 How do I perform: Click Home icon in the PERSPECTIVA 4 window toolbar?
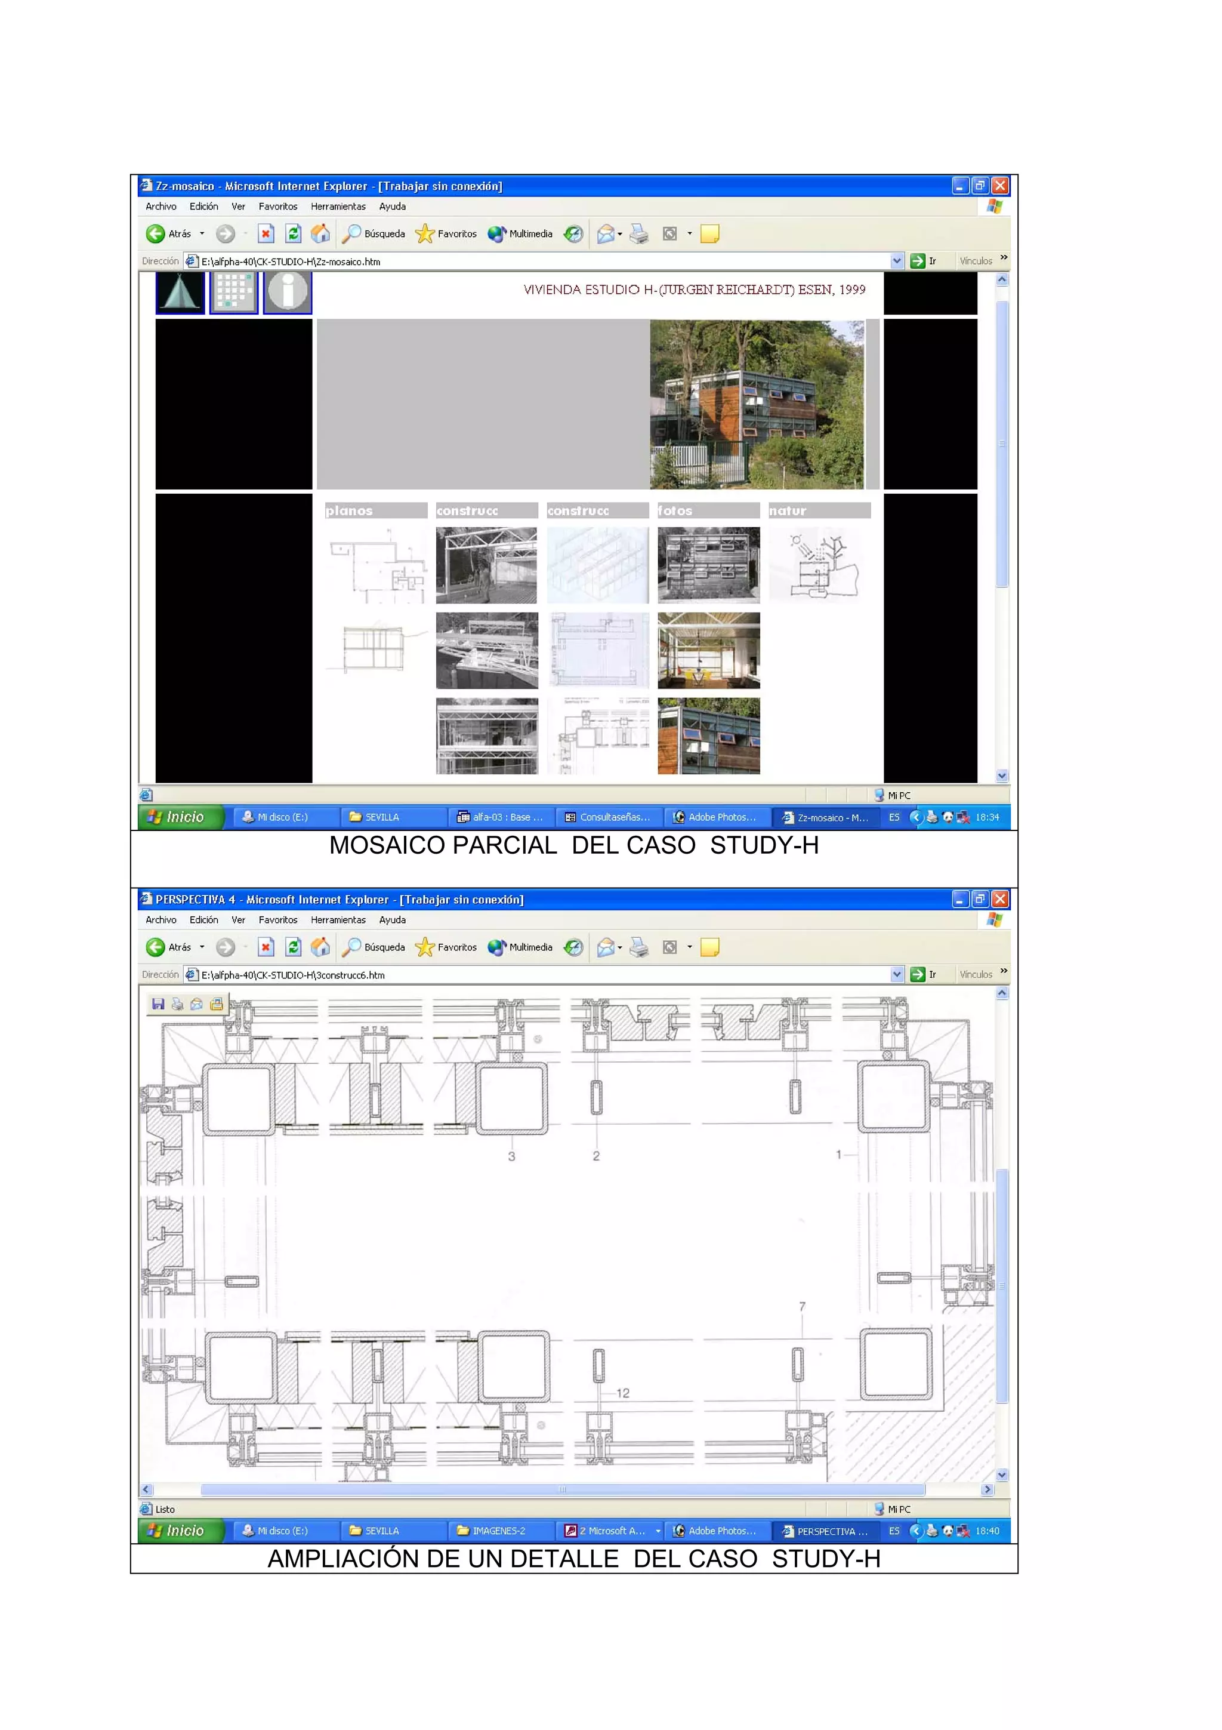pyautogui.click(x=320, y=947)
